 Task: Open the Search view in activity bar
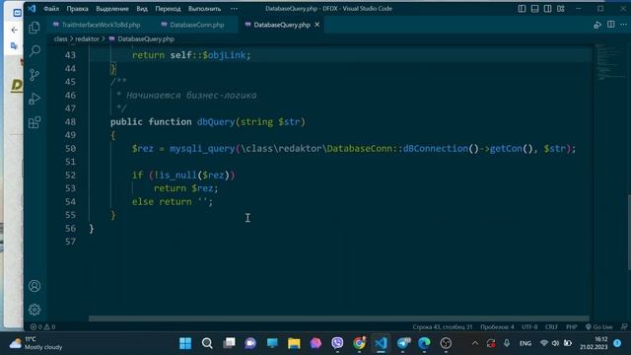click(35, 50)
